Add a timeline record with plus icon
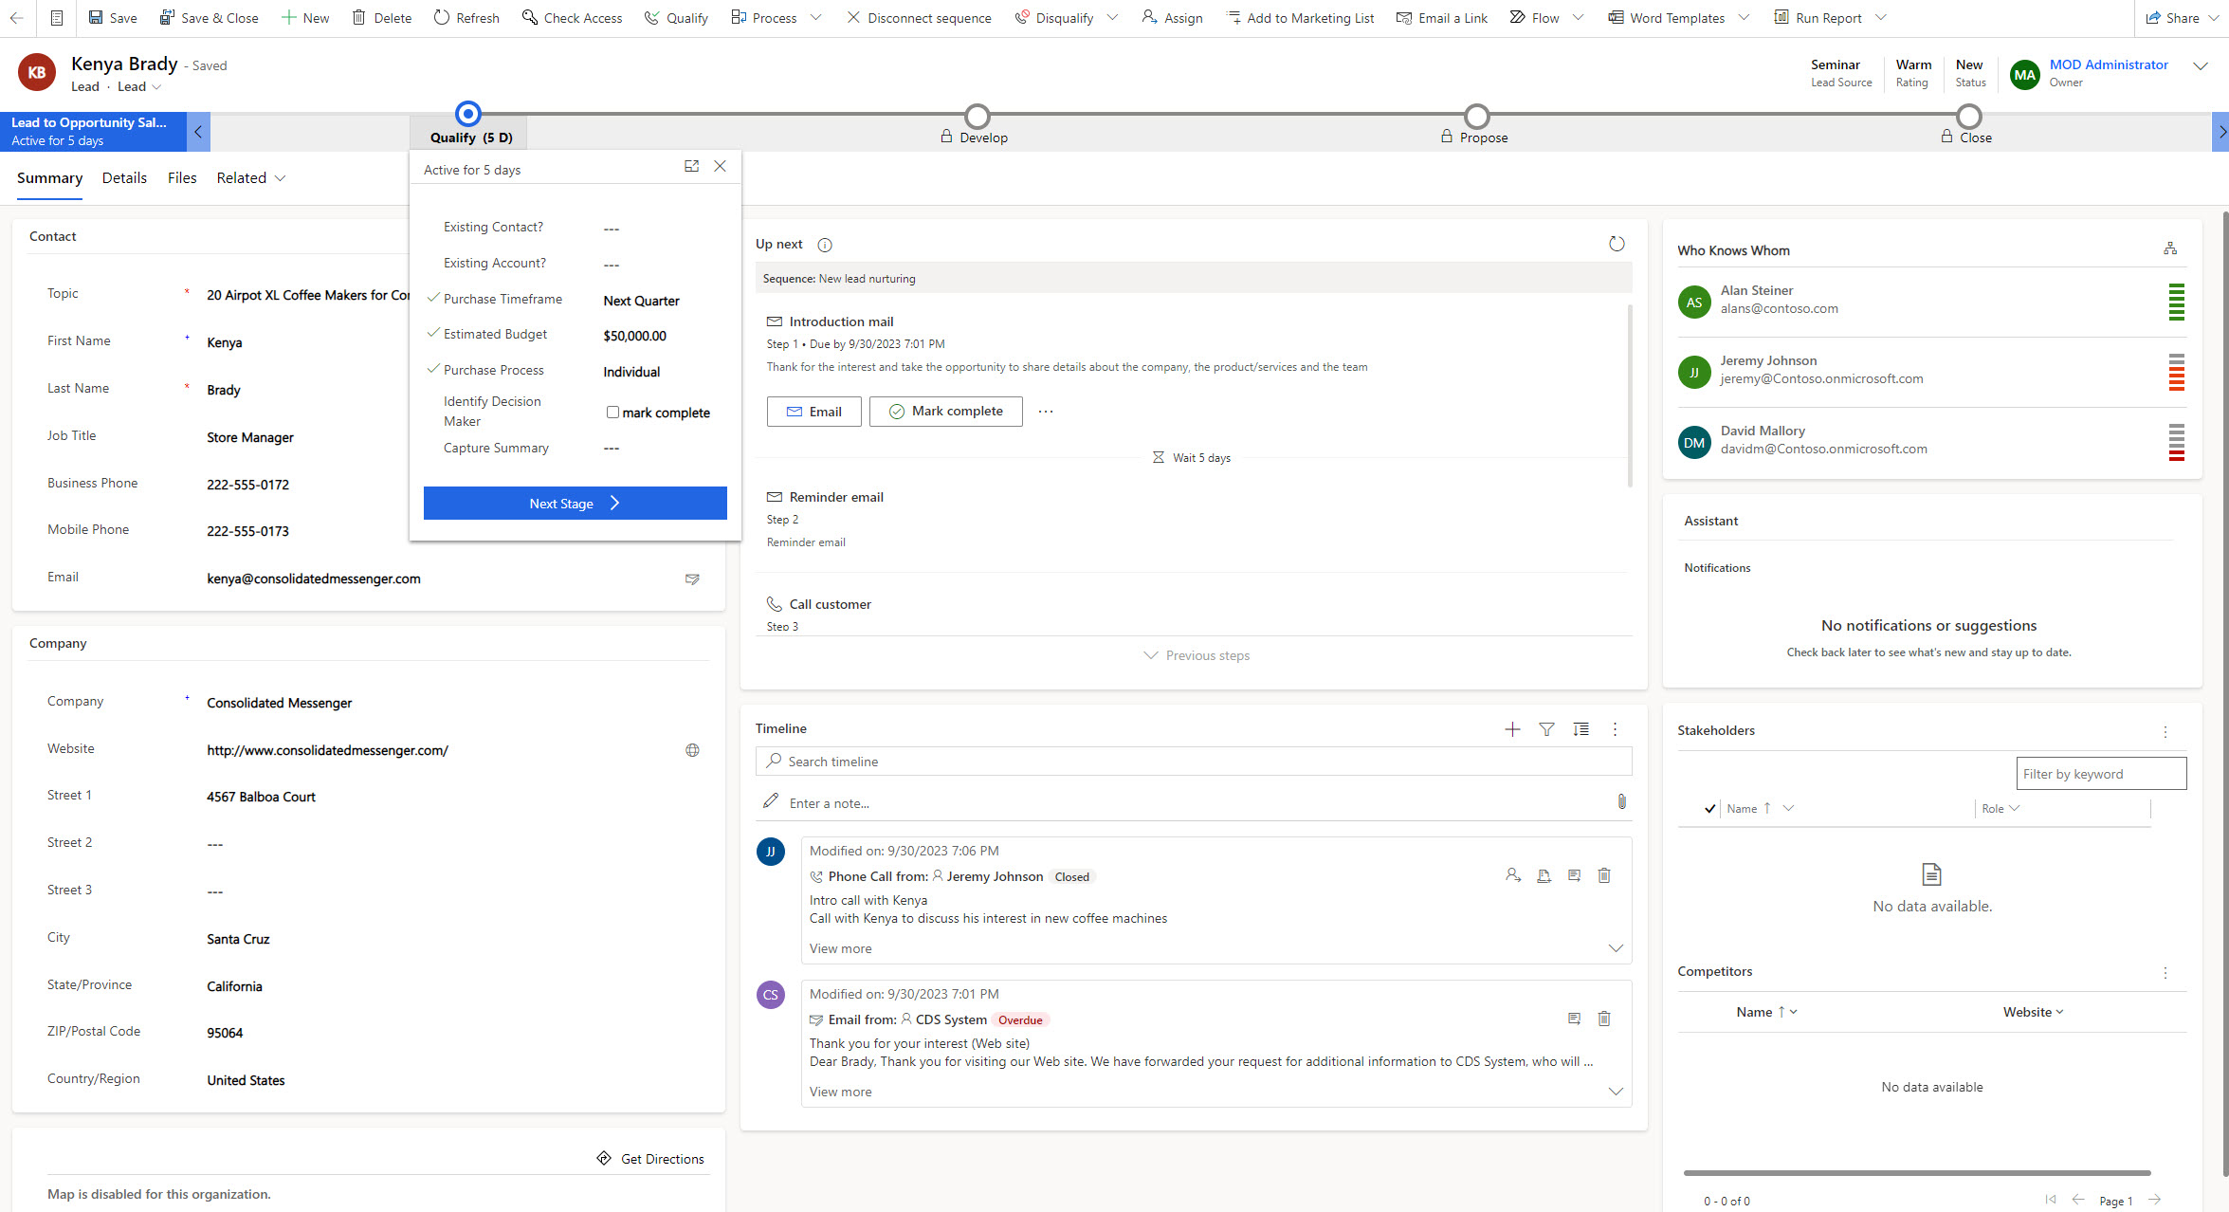 [x=1512, y=729]
